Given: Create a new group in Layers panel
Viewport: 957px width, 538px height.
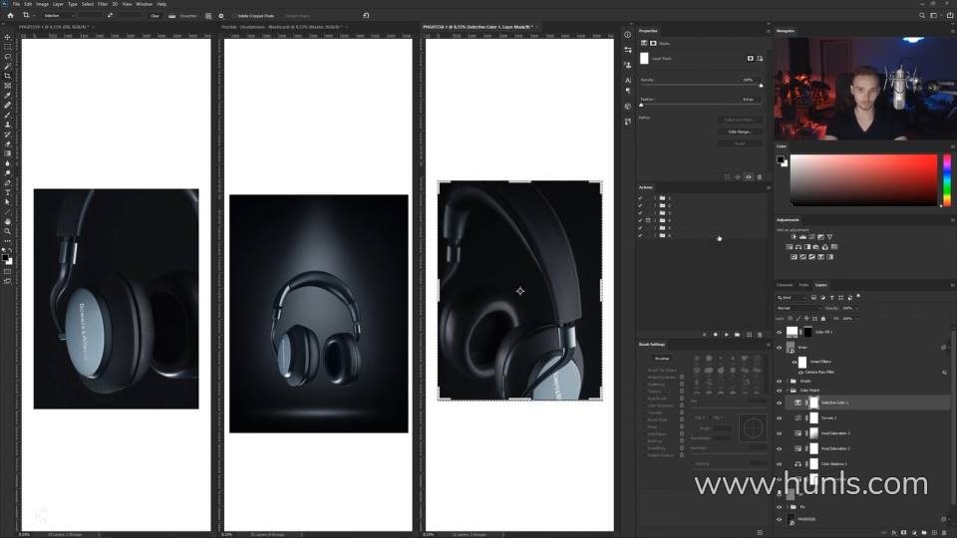Looking at the screenshot, I should [x=924, y=532].
